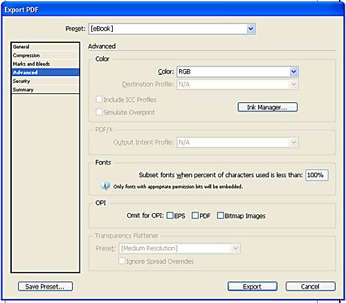Open the Ink Manager dialog
The width and height of the screenshot is (346, 303).
(268, 107)
